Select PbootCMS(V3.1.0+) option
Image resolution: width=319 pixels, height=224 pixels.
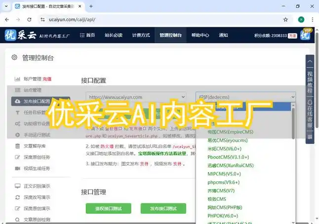pos(228,157)
